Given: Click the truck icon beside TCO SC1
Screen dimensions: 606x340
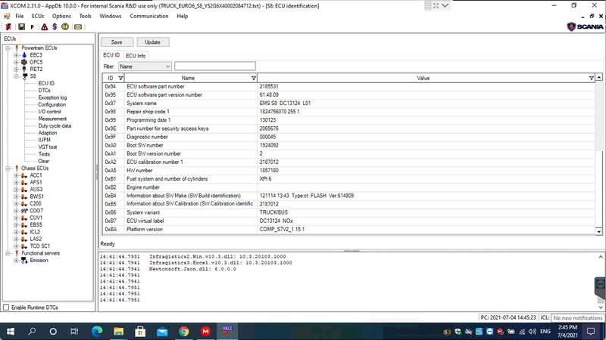Looking at the screenshot, I should (x=24, y=246).
